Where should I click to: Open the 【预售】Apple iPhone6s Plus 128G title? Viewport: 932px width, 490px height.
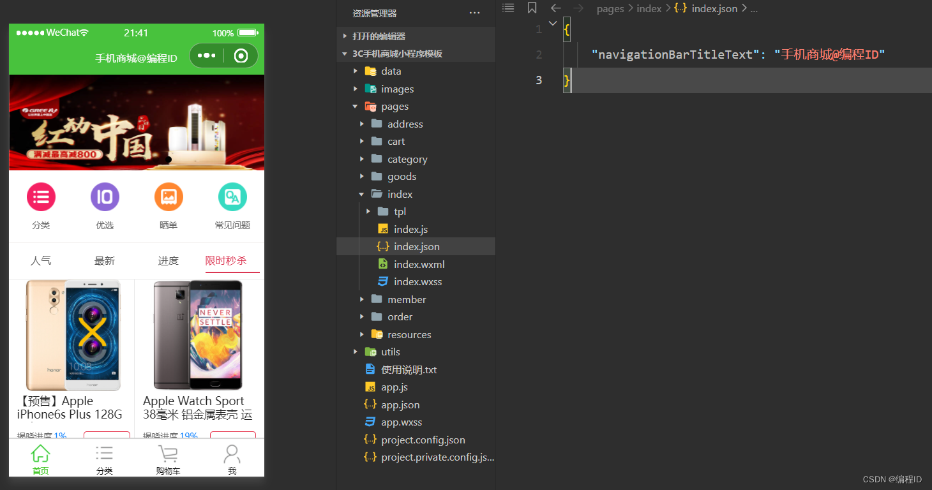(x=70, y=408)
